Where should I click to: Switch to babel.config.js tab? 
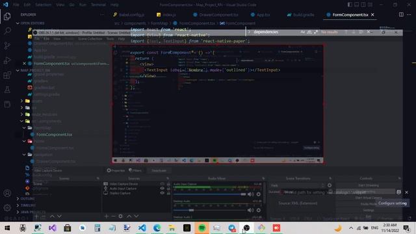(129, 14)
